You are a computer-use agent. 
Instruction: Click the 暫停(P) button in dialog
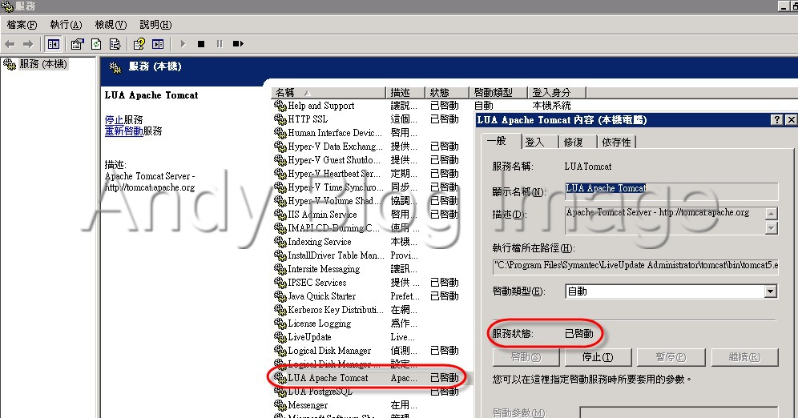coord(671,357)
